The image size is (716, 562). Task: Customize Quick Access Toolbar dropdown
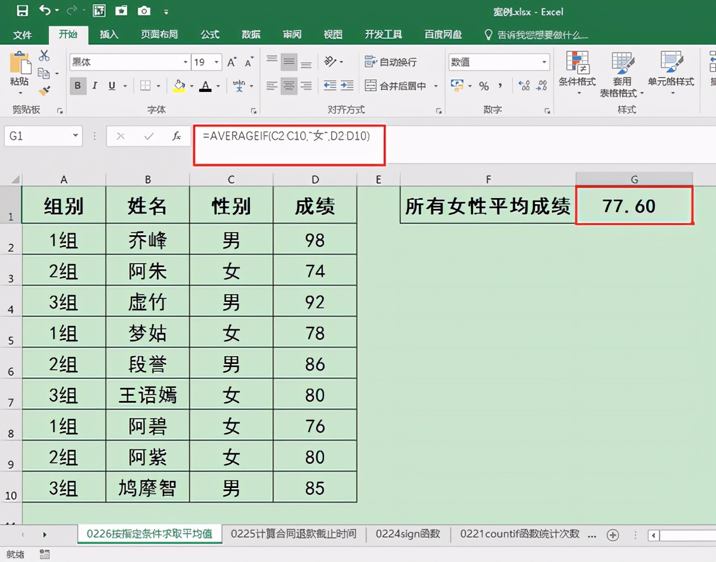166,11
